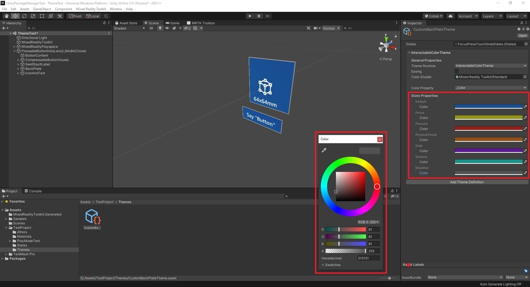
Task: Toggle the Easing checkbox
Action: point(457,71)
